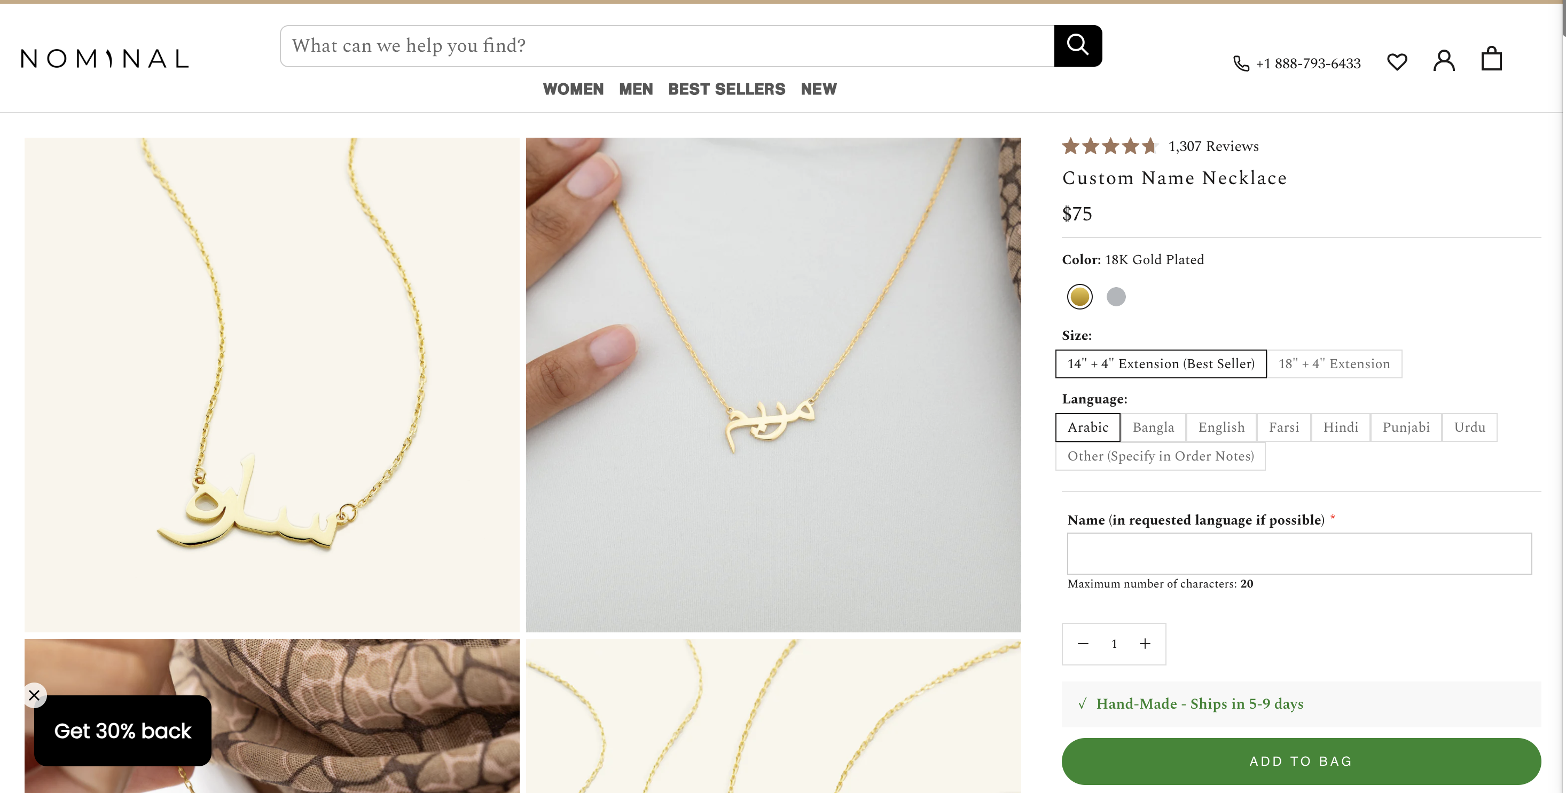Click the phone number icon
Image resolution: width=1566 pixels, height=793 pixels.
(1241, 64)
